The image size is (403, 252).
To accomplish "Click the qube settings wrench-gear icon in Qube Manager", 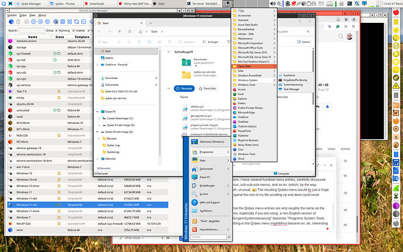I will 55,22.
